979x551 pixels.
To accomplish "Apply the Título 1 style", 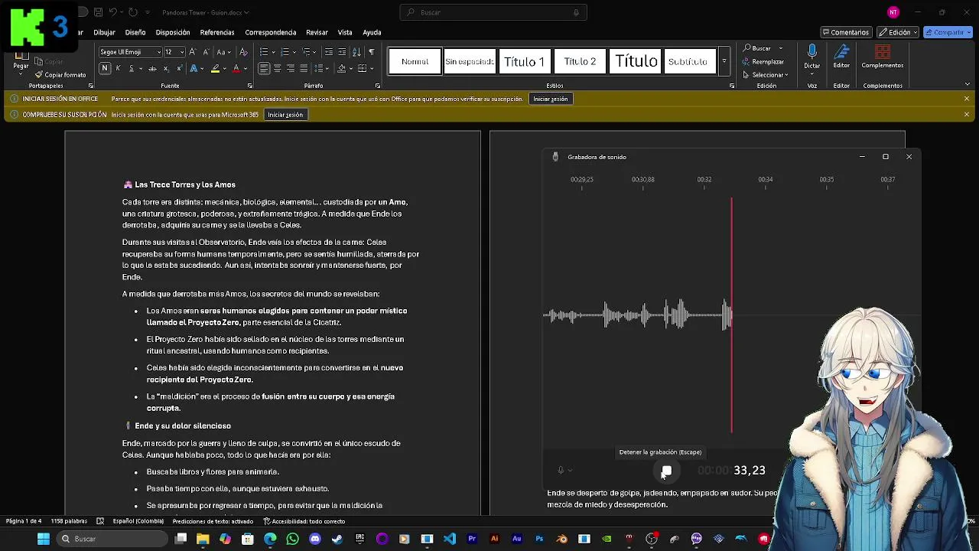I will 524,61.
